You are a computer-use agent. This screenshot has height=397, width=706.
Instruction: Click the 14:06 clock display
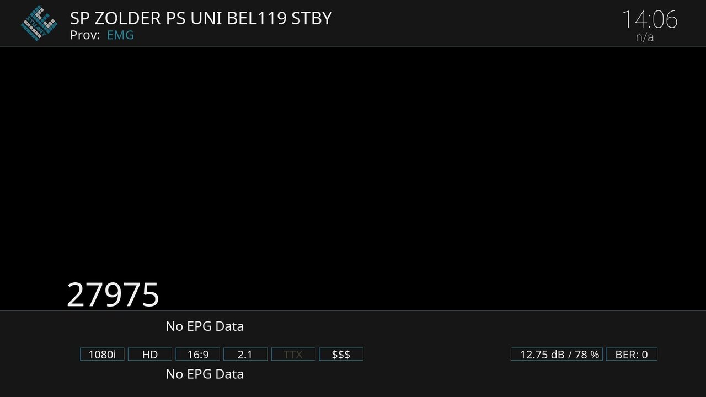click(x=649, y=20)
